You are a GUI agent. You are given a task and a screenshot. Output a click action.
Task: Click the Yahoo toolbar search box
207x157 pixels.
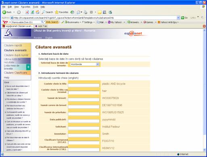pos(26,22)
